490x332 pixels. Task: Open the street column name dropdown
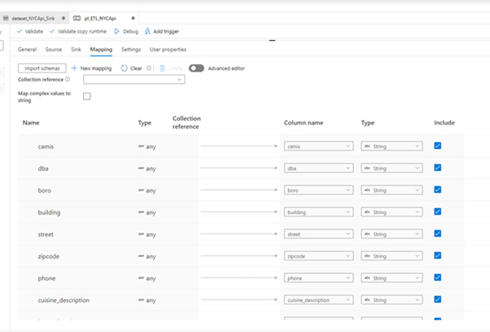pos(319,234)
